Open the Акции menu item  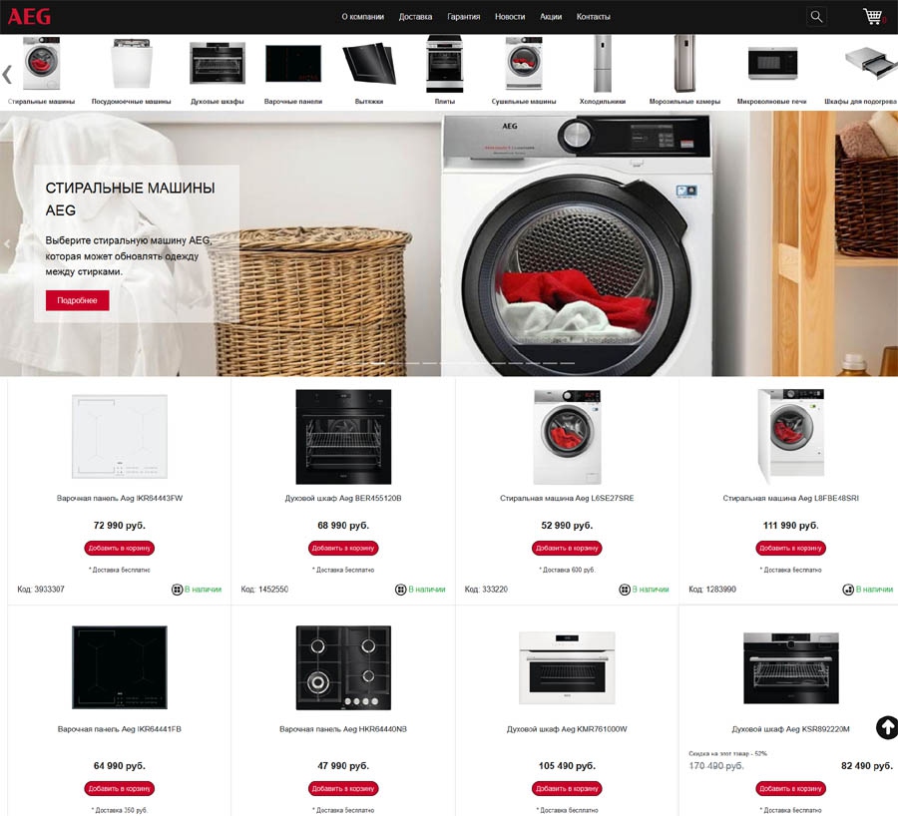[x=551, y=17]
